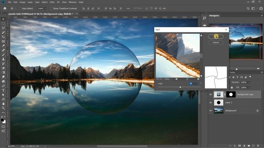Select the Zoom tool
264x148 pixels.
[x=3, y=108]
